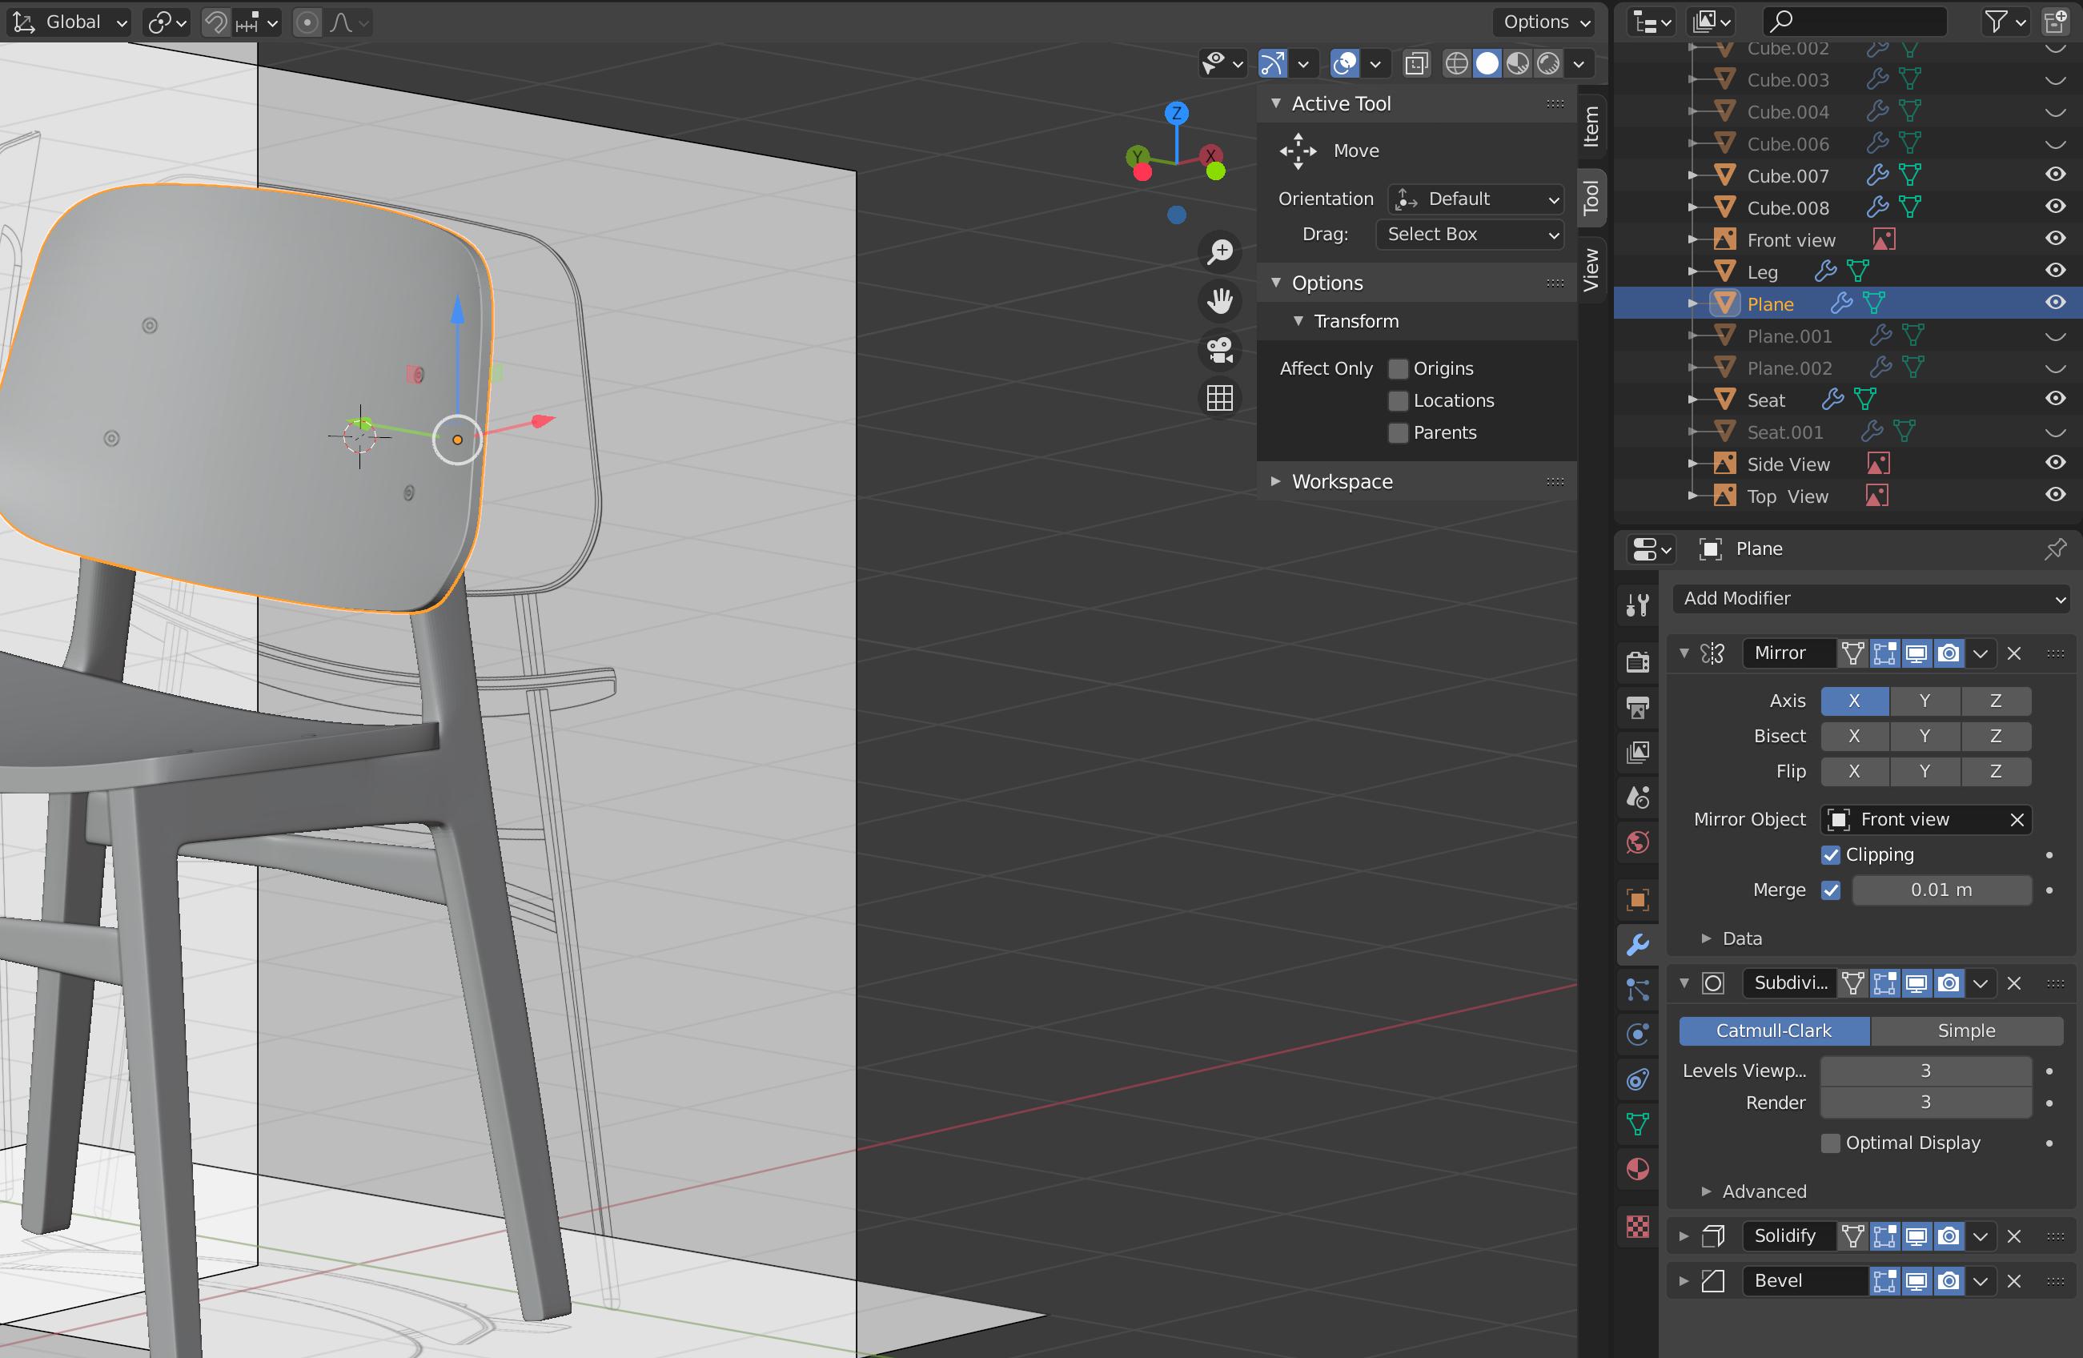Select the viewport zoom magnifier icon
This screenshot has height=1358, width=2083.
[1219, 251]
